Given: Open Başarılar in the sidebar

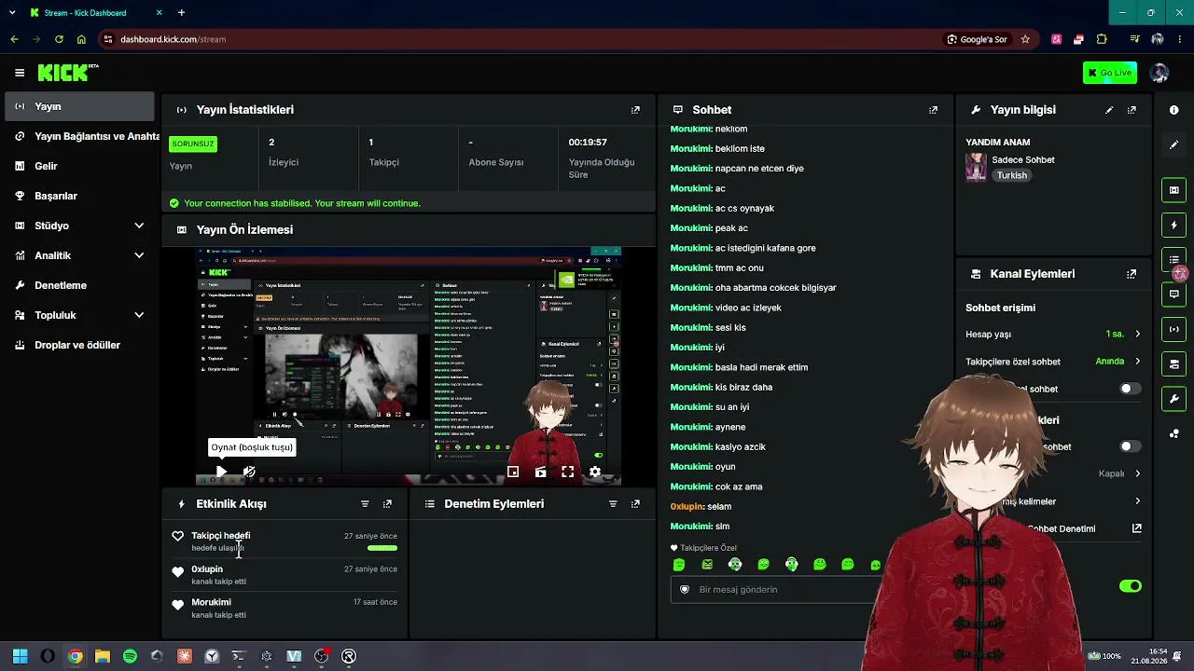Looking at the screenshot, I should point(80,196).
